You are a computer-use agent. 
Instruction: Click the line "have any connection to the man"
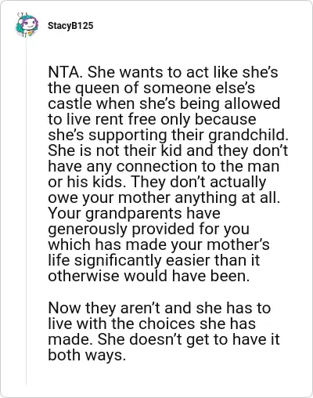(164, 166)
